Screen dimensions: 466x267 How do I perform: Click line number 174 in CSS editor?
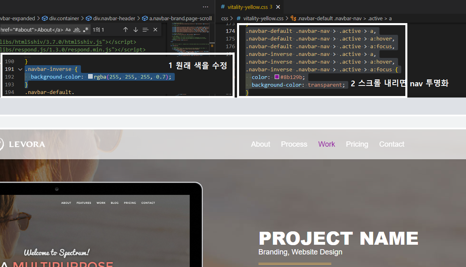pyautogui.click(x=230, y=31)
